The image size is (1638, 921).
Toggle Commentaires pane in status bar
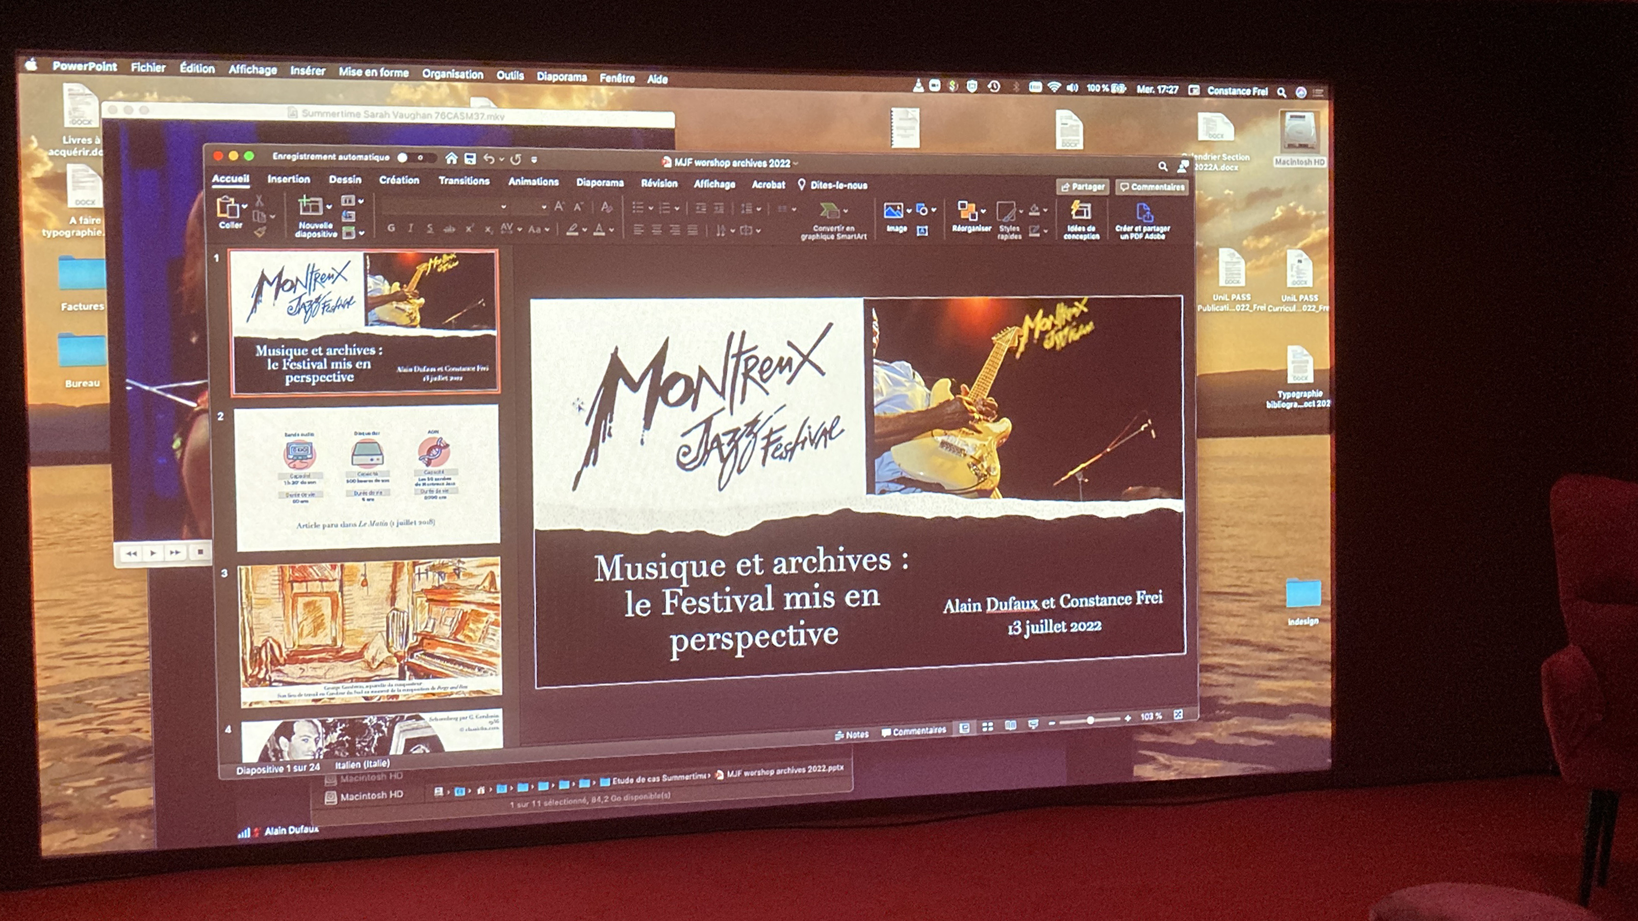(x=914, y=732)
